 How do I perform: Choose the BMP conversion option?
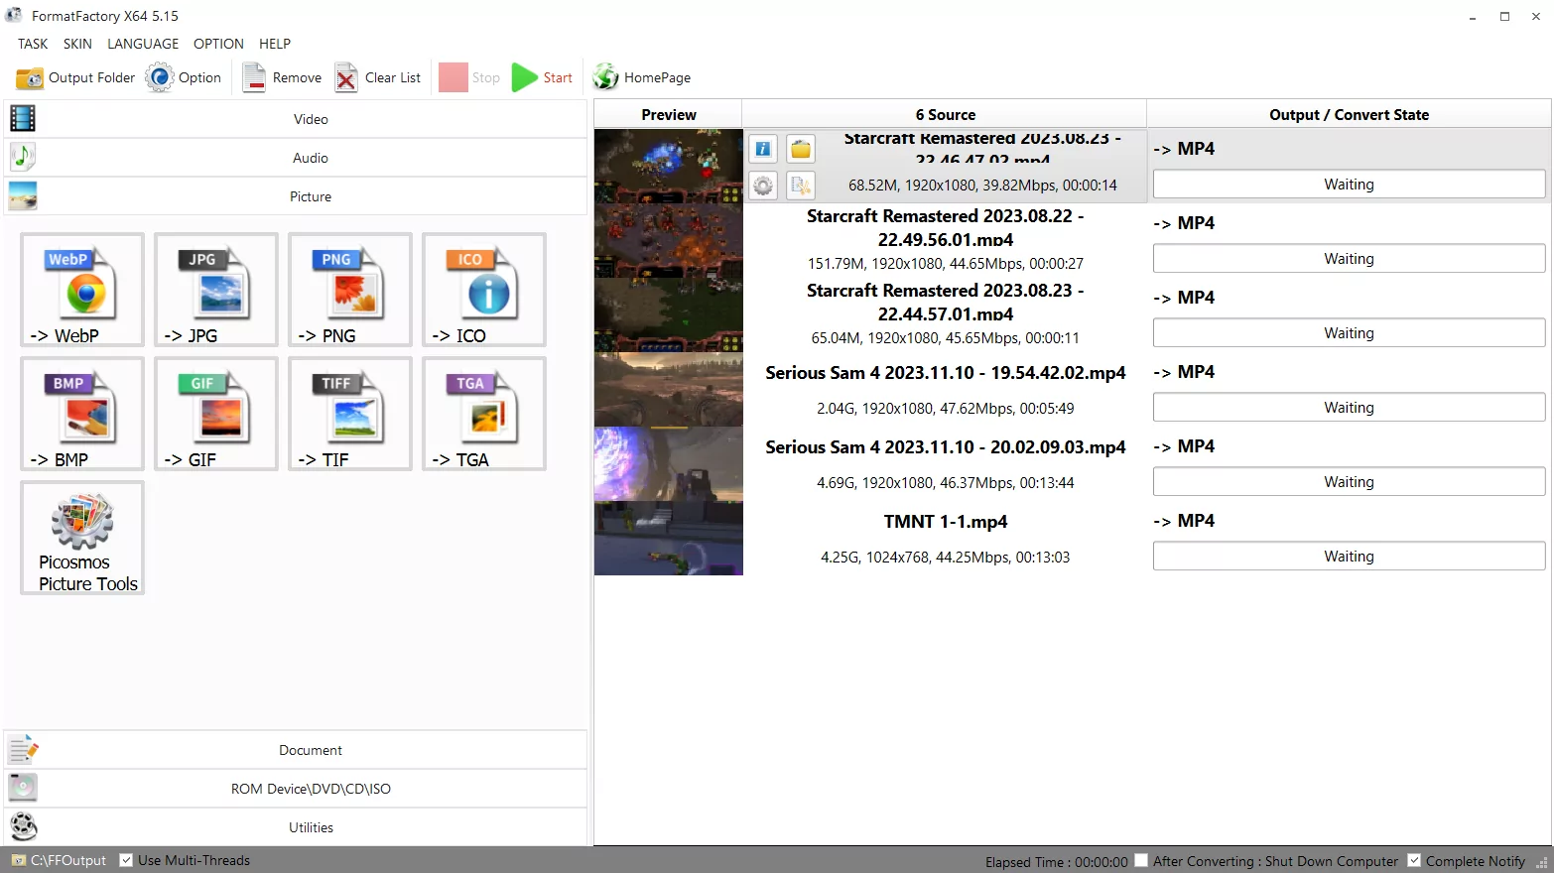point(82,414)
